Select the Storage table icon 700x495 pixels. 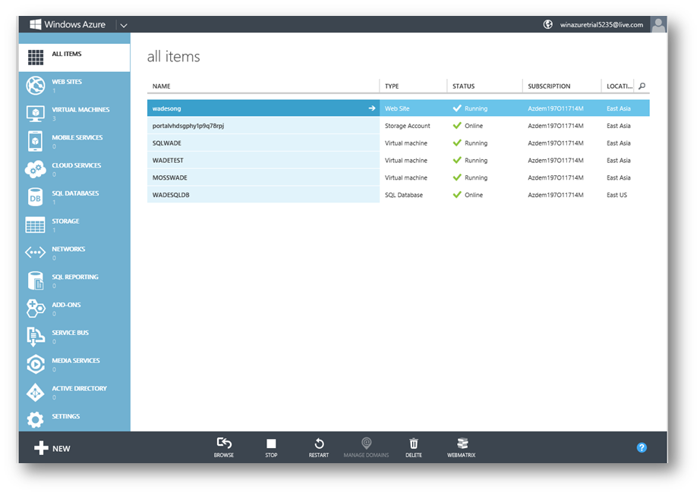click(x=35, y=225)
